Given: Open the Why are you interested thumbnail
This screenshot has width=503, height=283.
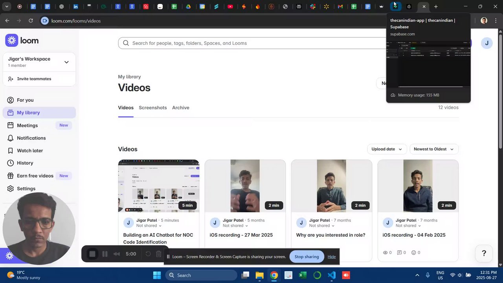Looking at the screenshot, I should (332, 186).
